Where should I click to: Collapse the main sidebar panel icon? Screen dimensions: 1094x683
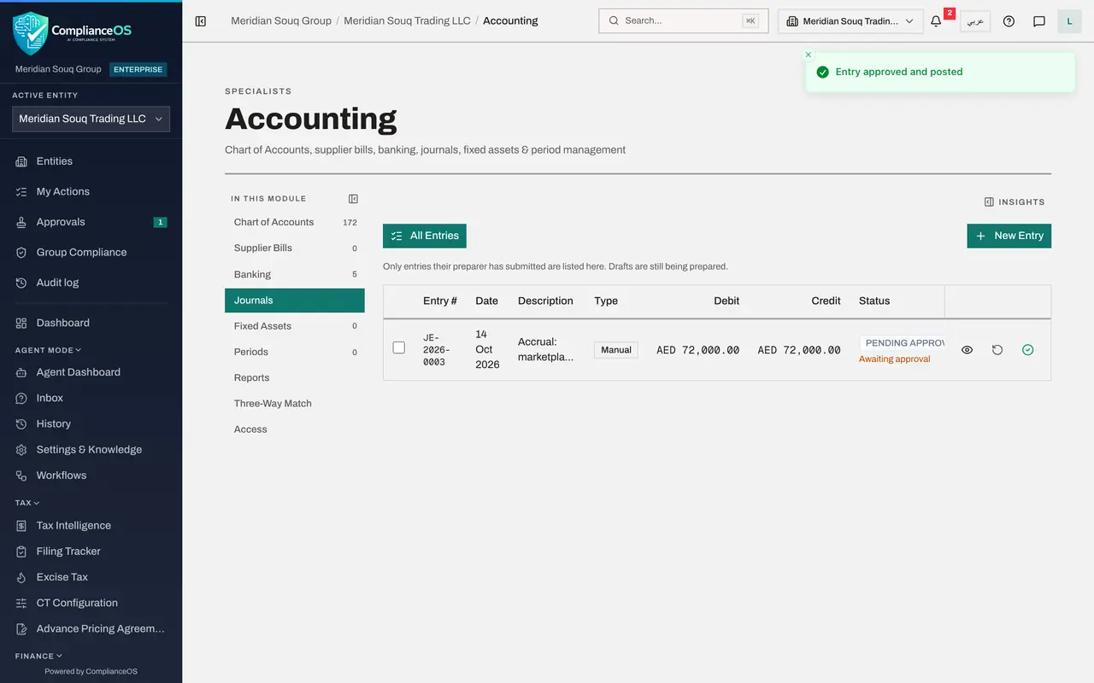201,21
